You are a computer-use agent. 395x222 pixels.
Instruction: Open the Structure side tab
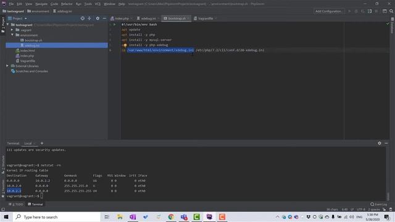click(x=2, y=165)
